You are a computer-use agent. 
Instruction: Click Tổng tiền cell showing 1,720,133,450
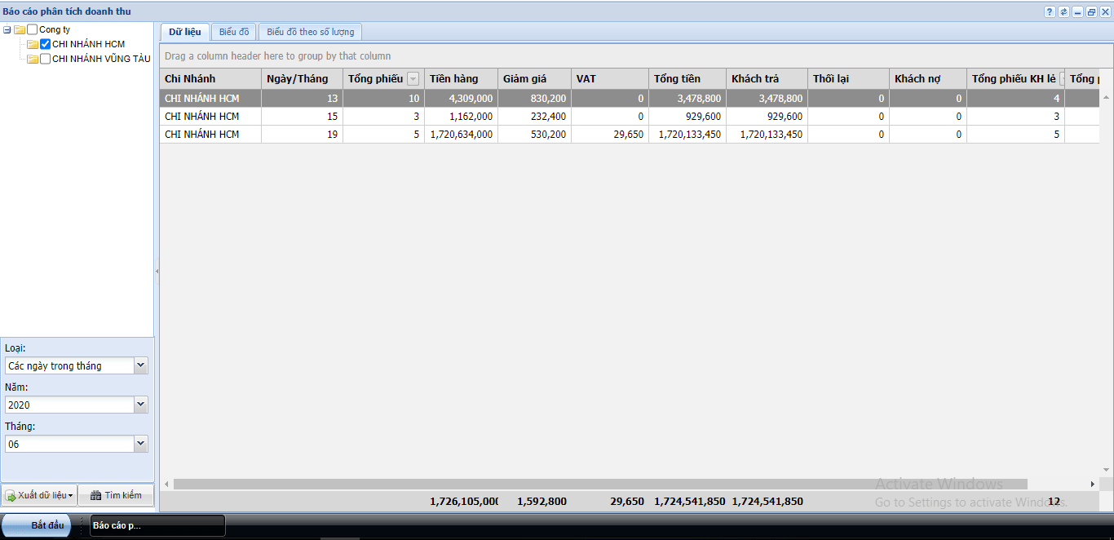coord(687,134)
